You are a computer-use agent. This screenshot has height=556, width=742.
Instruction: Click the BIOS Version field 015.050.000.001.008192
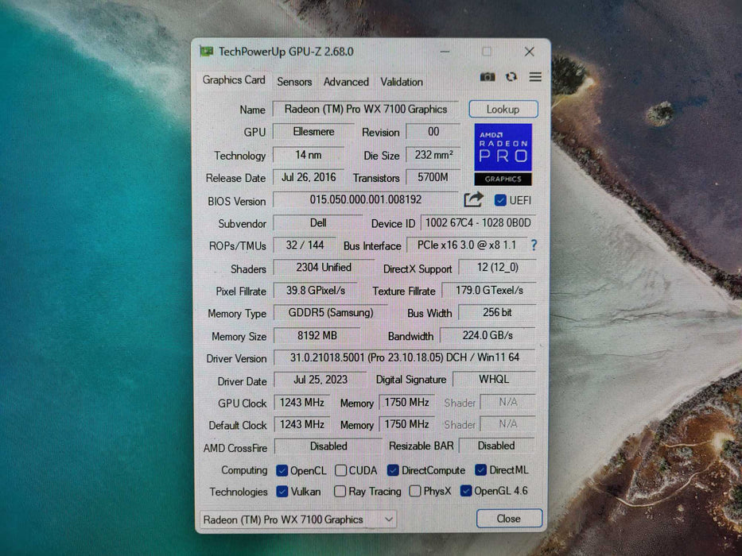pos(365,199)
